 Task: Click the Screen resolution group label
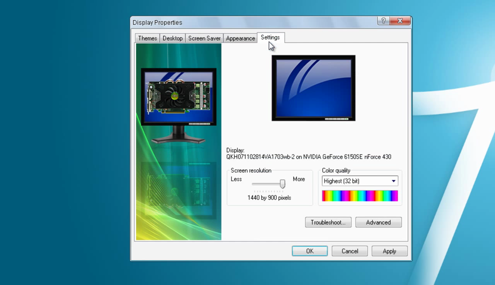tap(251, 170)
